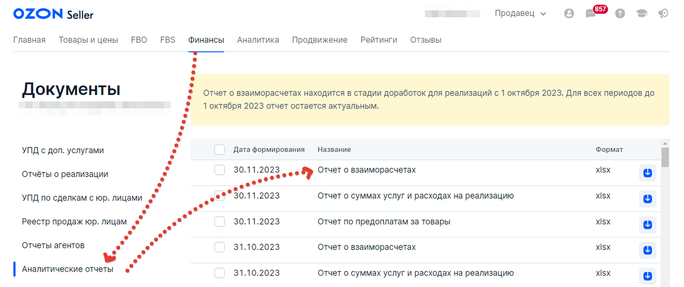Click the OZON Seller logo
Screen dimensions: 684x287
[x=53, y=14]
